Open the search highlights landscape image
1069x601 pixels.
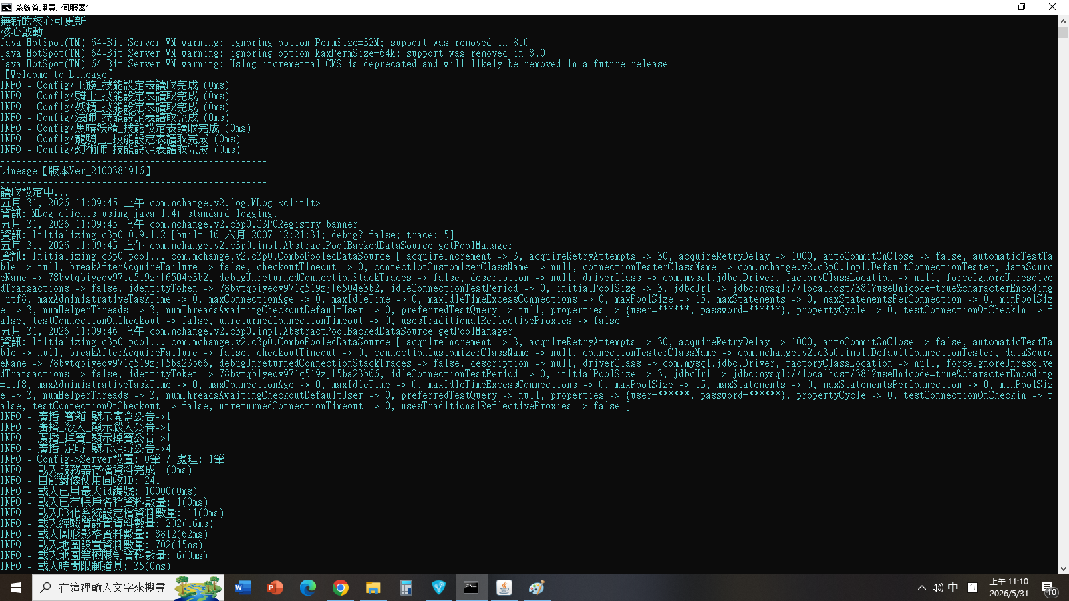click(x=198, y=588)
